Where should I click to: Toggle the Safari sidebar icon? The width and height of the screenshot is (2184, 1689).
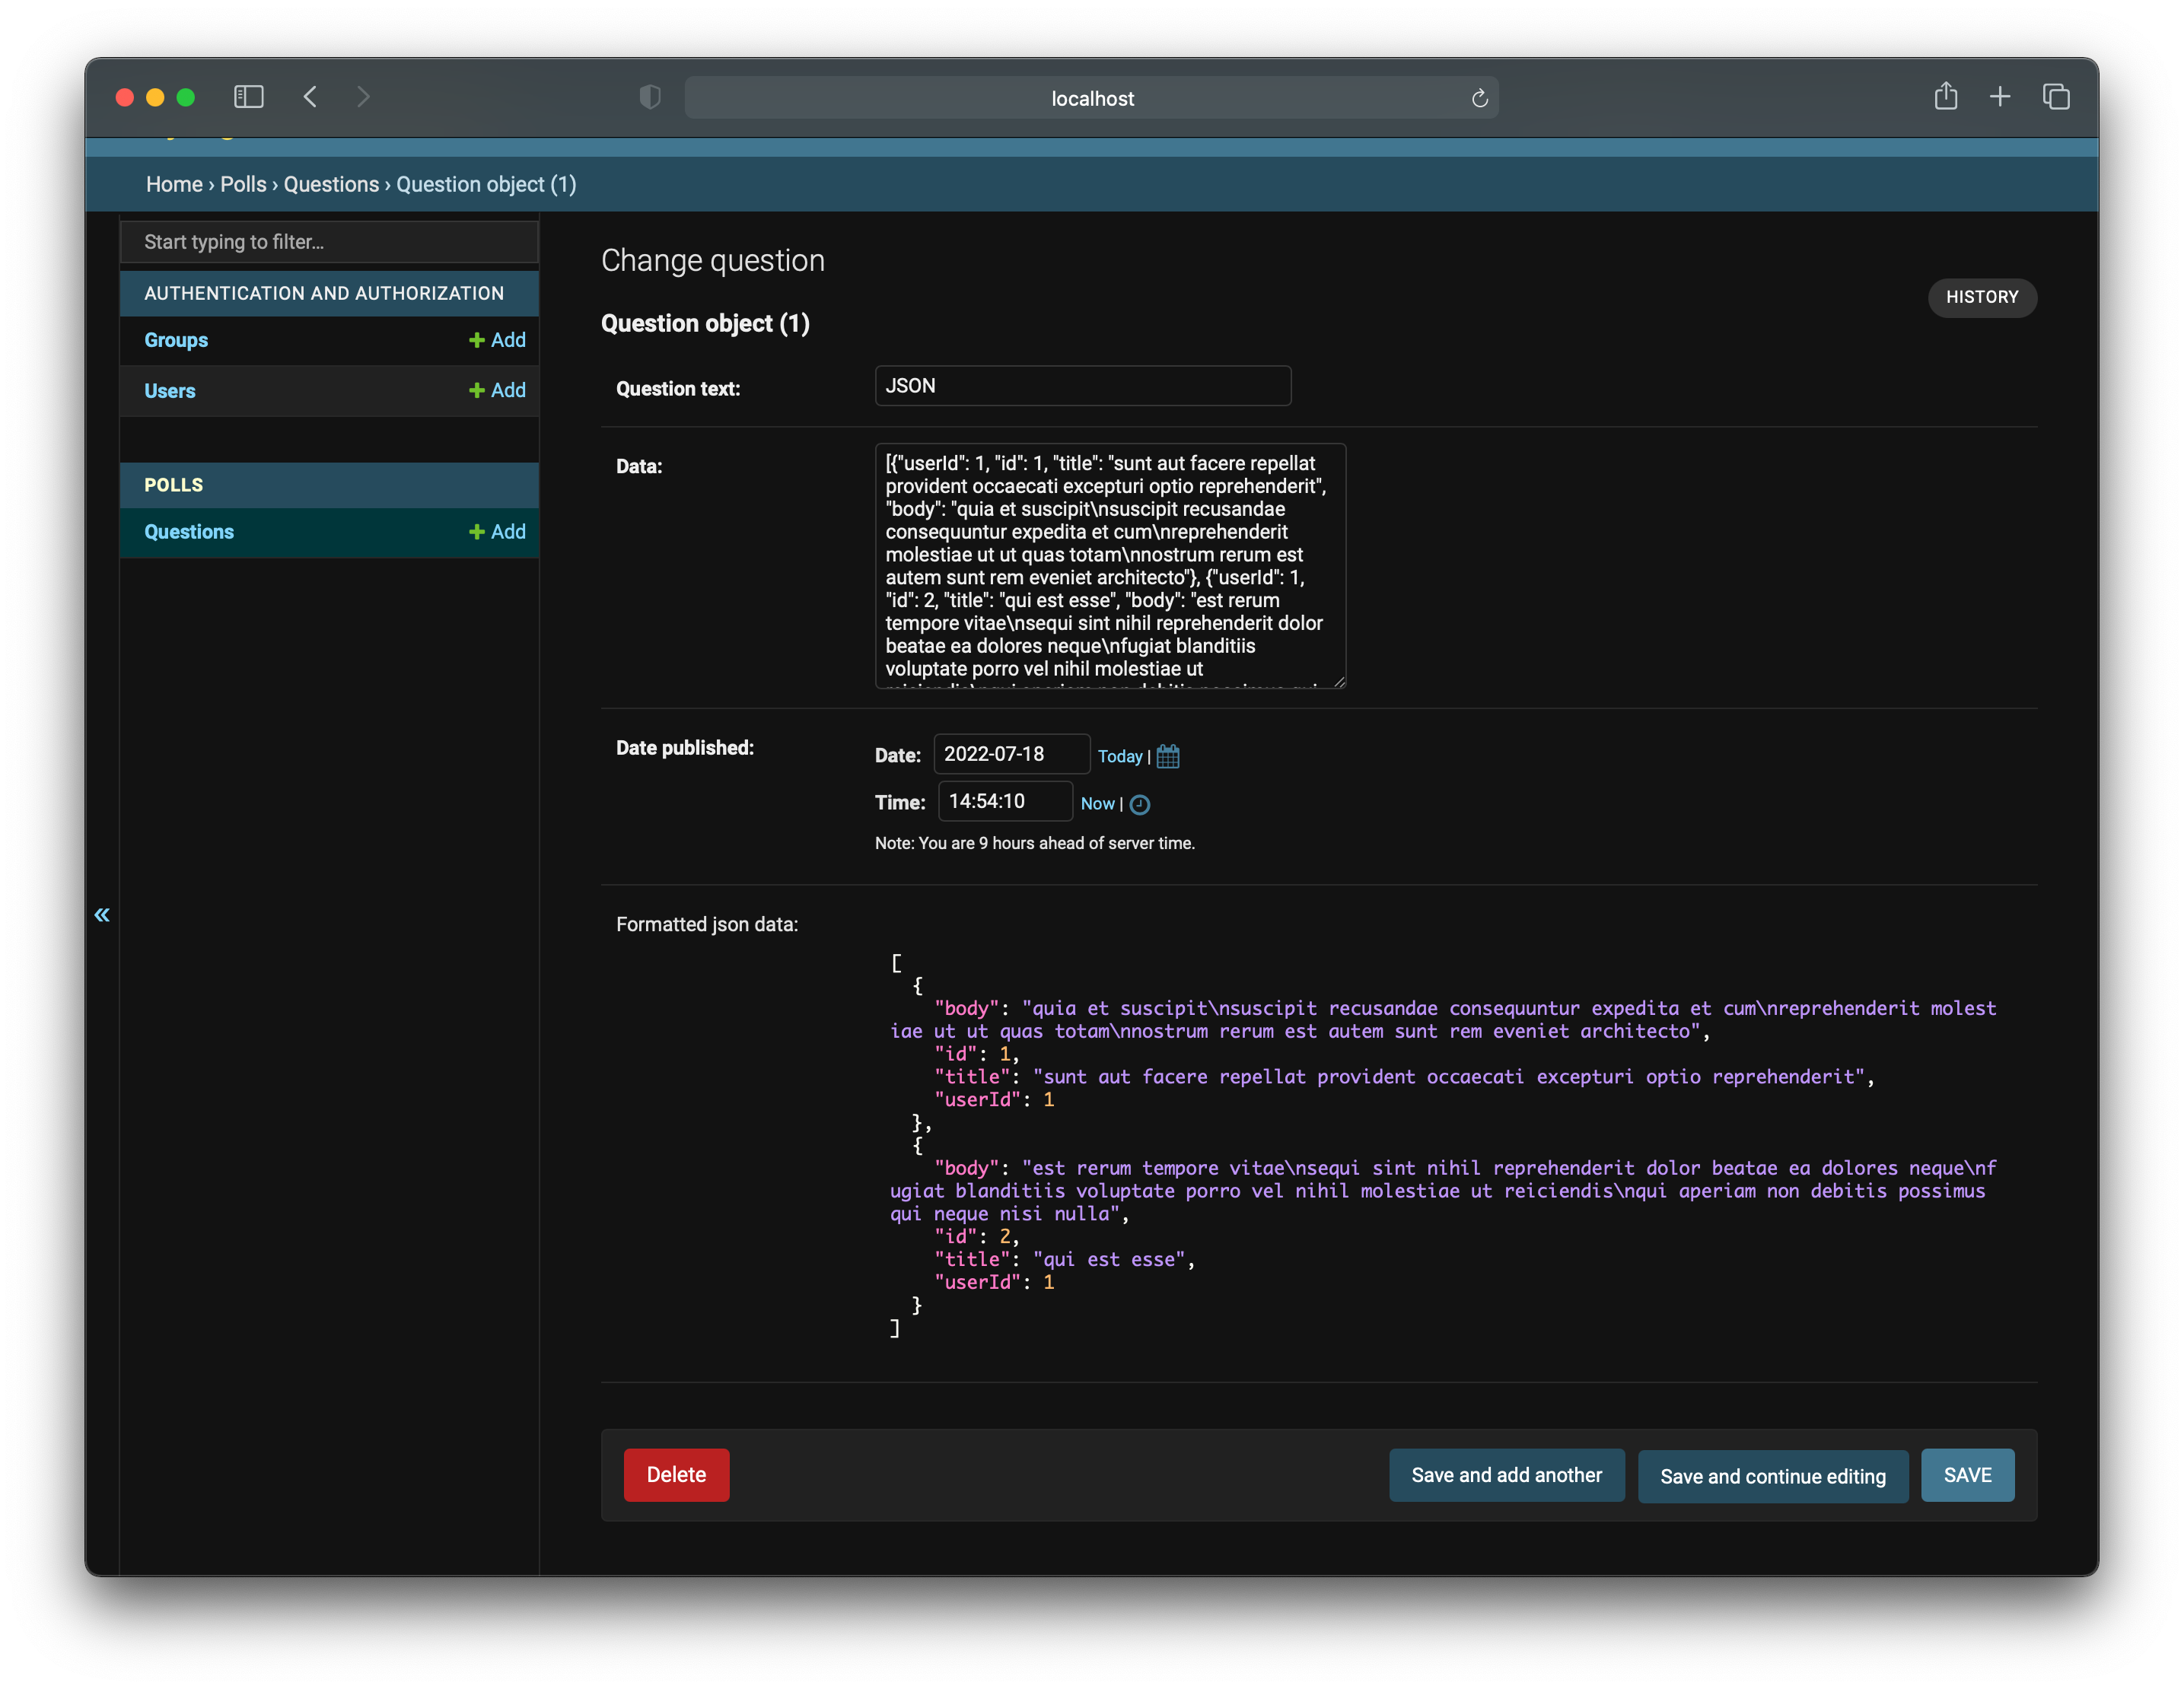pyautogui.click(x=248, y=97)
